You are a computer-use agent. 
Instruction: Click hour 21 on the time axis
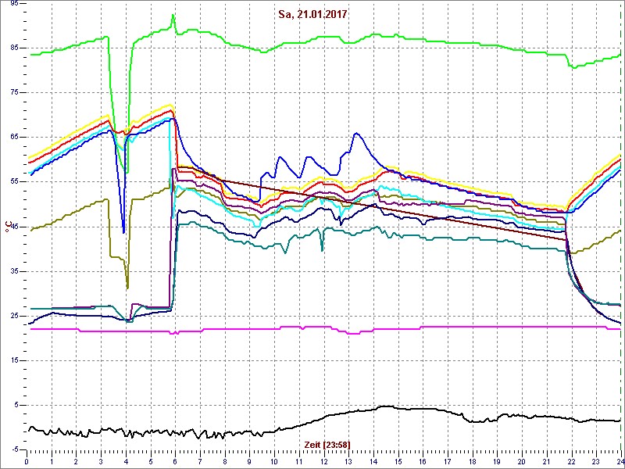pyautogui.click(x=547, y=461)
